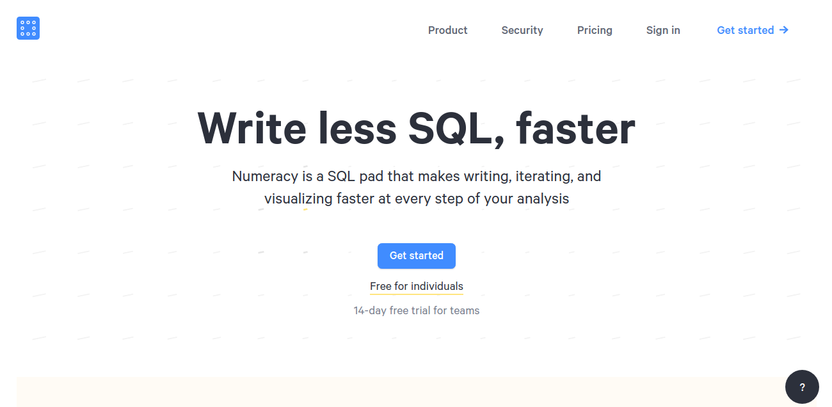This screenshot has width=832, height=407.
Task: Click the word iterating in the subtitle
Action: click(x=543, y=176)
